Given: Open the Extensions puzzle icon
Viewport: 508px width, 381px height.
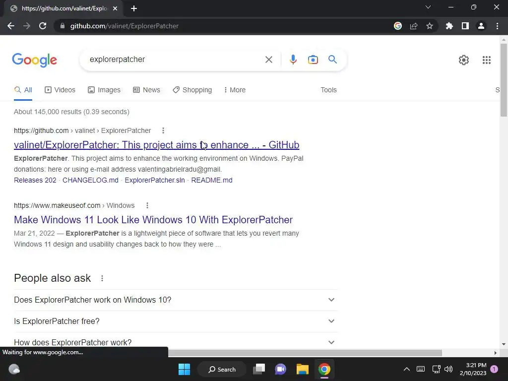Looking at the screenshot, I should 449,26.
